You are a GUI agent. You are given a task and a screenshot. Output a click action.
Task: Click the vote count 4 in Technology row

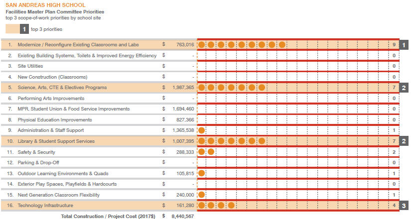click(x=394, y=205)
